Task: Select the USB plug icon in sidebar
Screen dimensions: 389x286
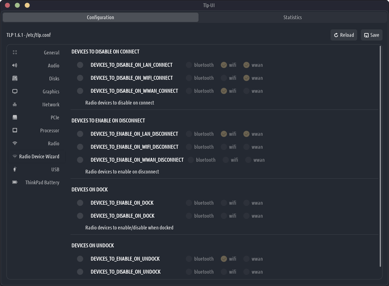Action: (15, 169)
